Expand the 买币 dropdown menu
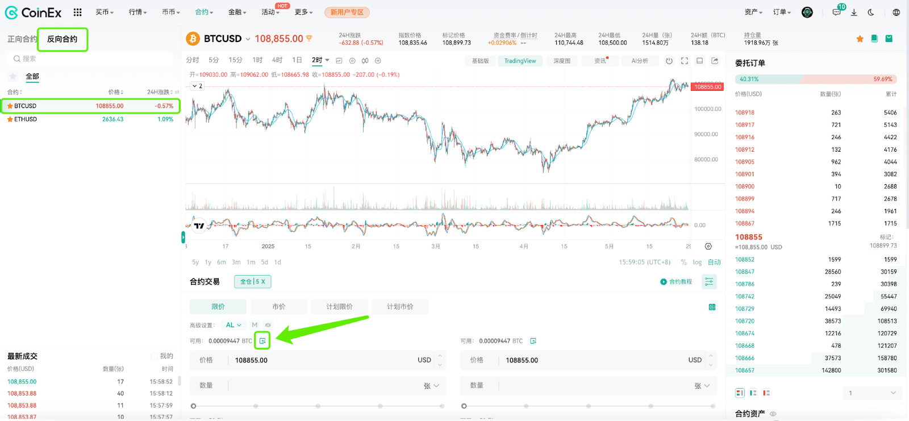The image size is (909, 421). click(x=105, y=12)
